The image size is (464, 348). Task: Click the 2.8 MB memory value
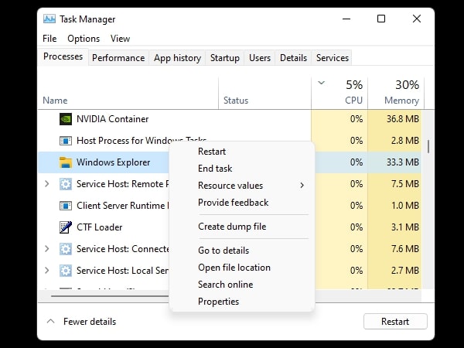tap(405, 141)
